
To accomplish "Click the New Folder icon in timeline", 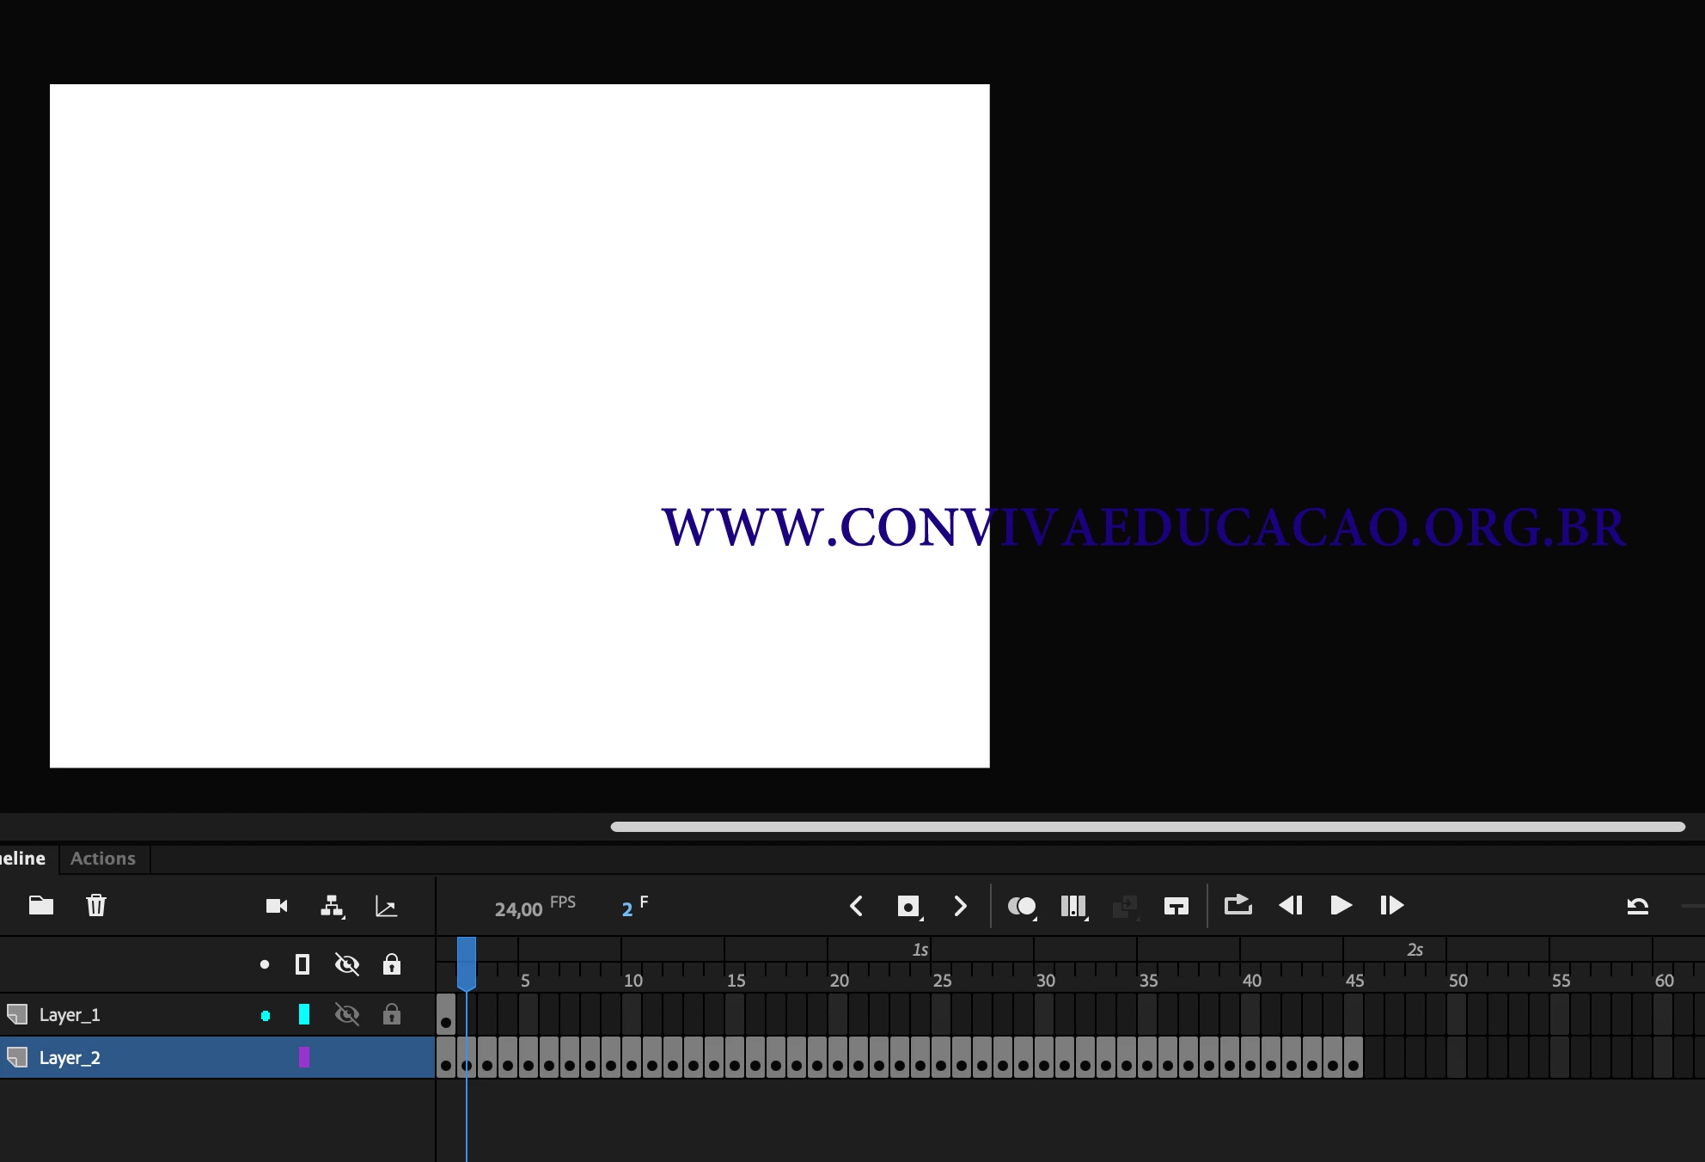I will coord(40,905).
